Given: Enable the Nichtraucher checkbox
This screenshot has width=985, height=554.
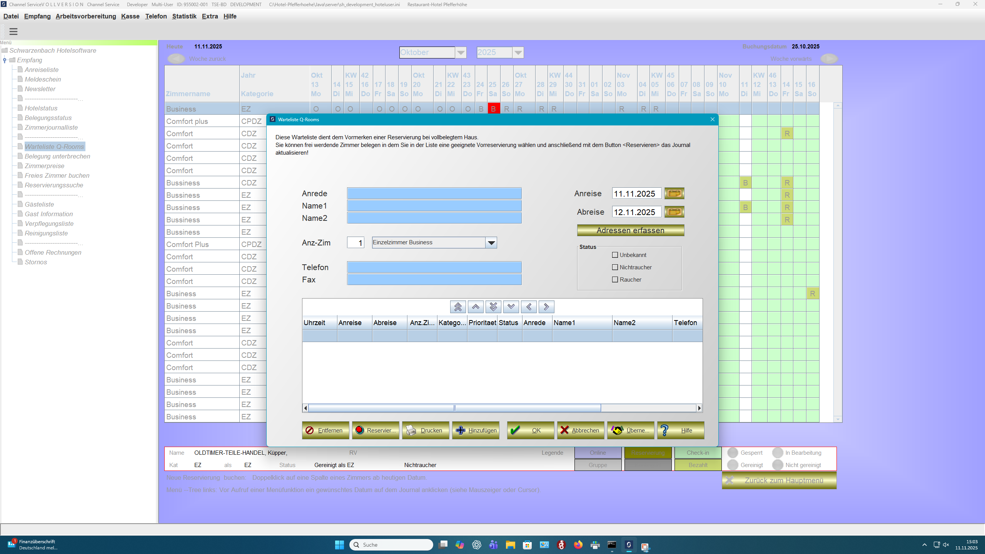Looking at the screenshot, I should point(614,267).
